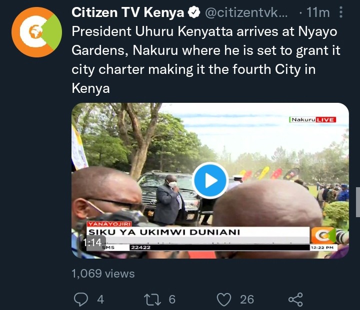Image resolution: width=360 pixels, height=310 pixels.
Task: View the 1,069 views count
Action: [x=103, y=274]
